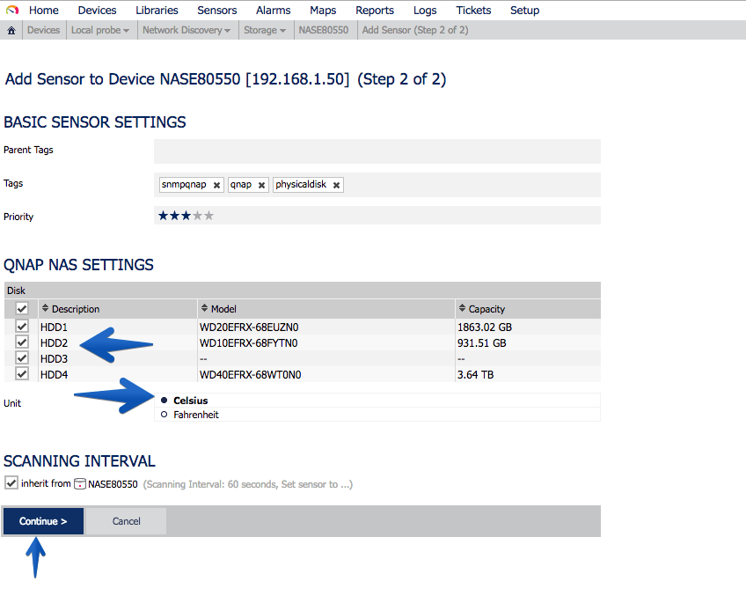Click Add Sensor (Step 2 of 2) breadcrumb
Image resolution: width=746 pixels, height=596 pixels.
point(415,30)
